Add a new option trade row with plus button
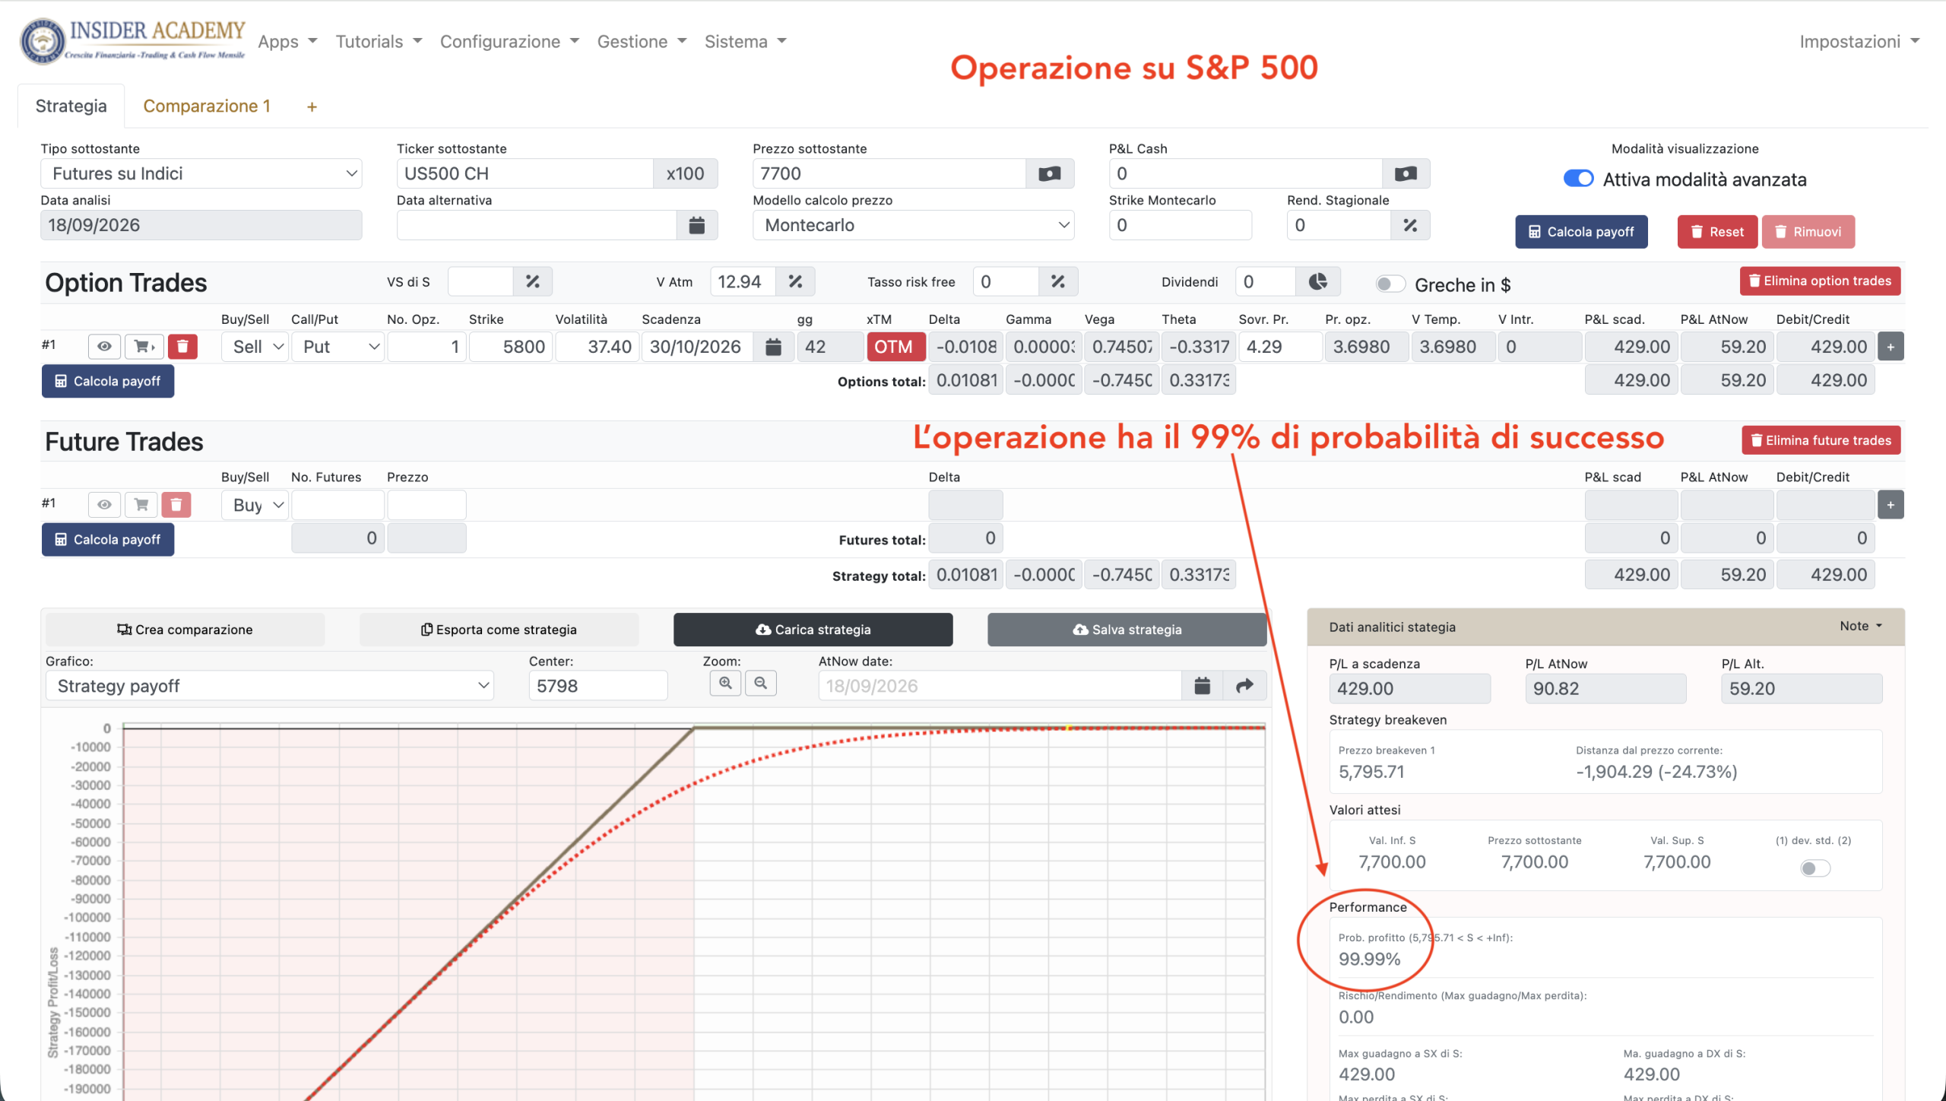The image size is (1946, 1101). pos(1891,347)
